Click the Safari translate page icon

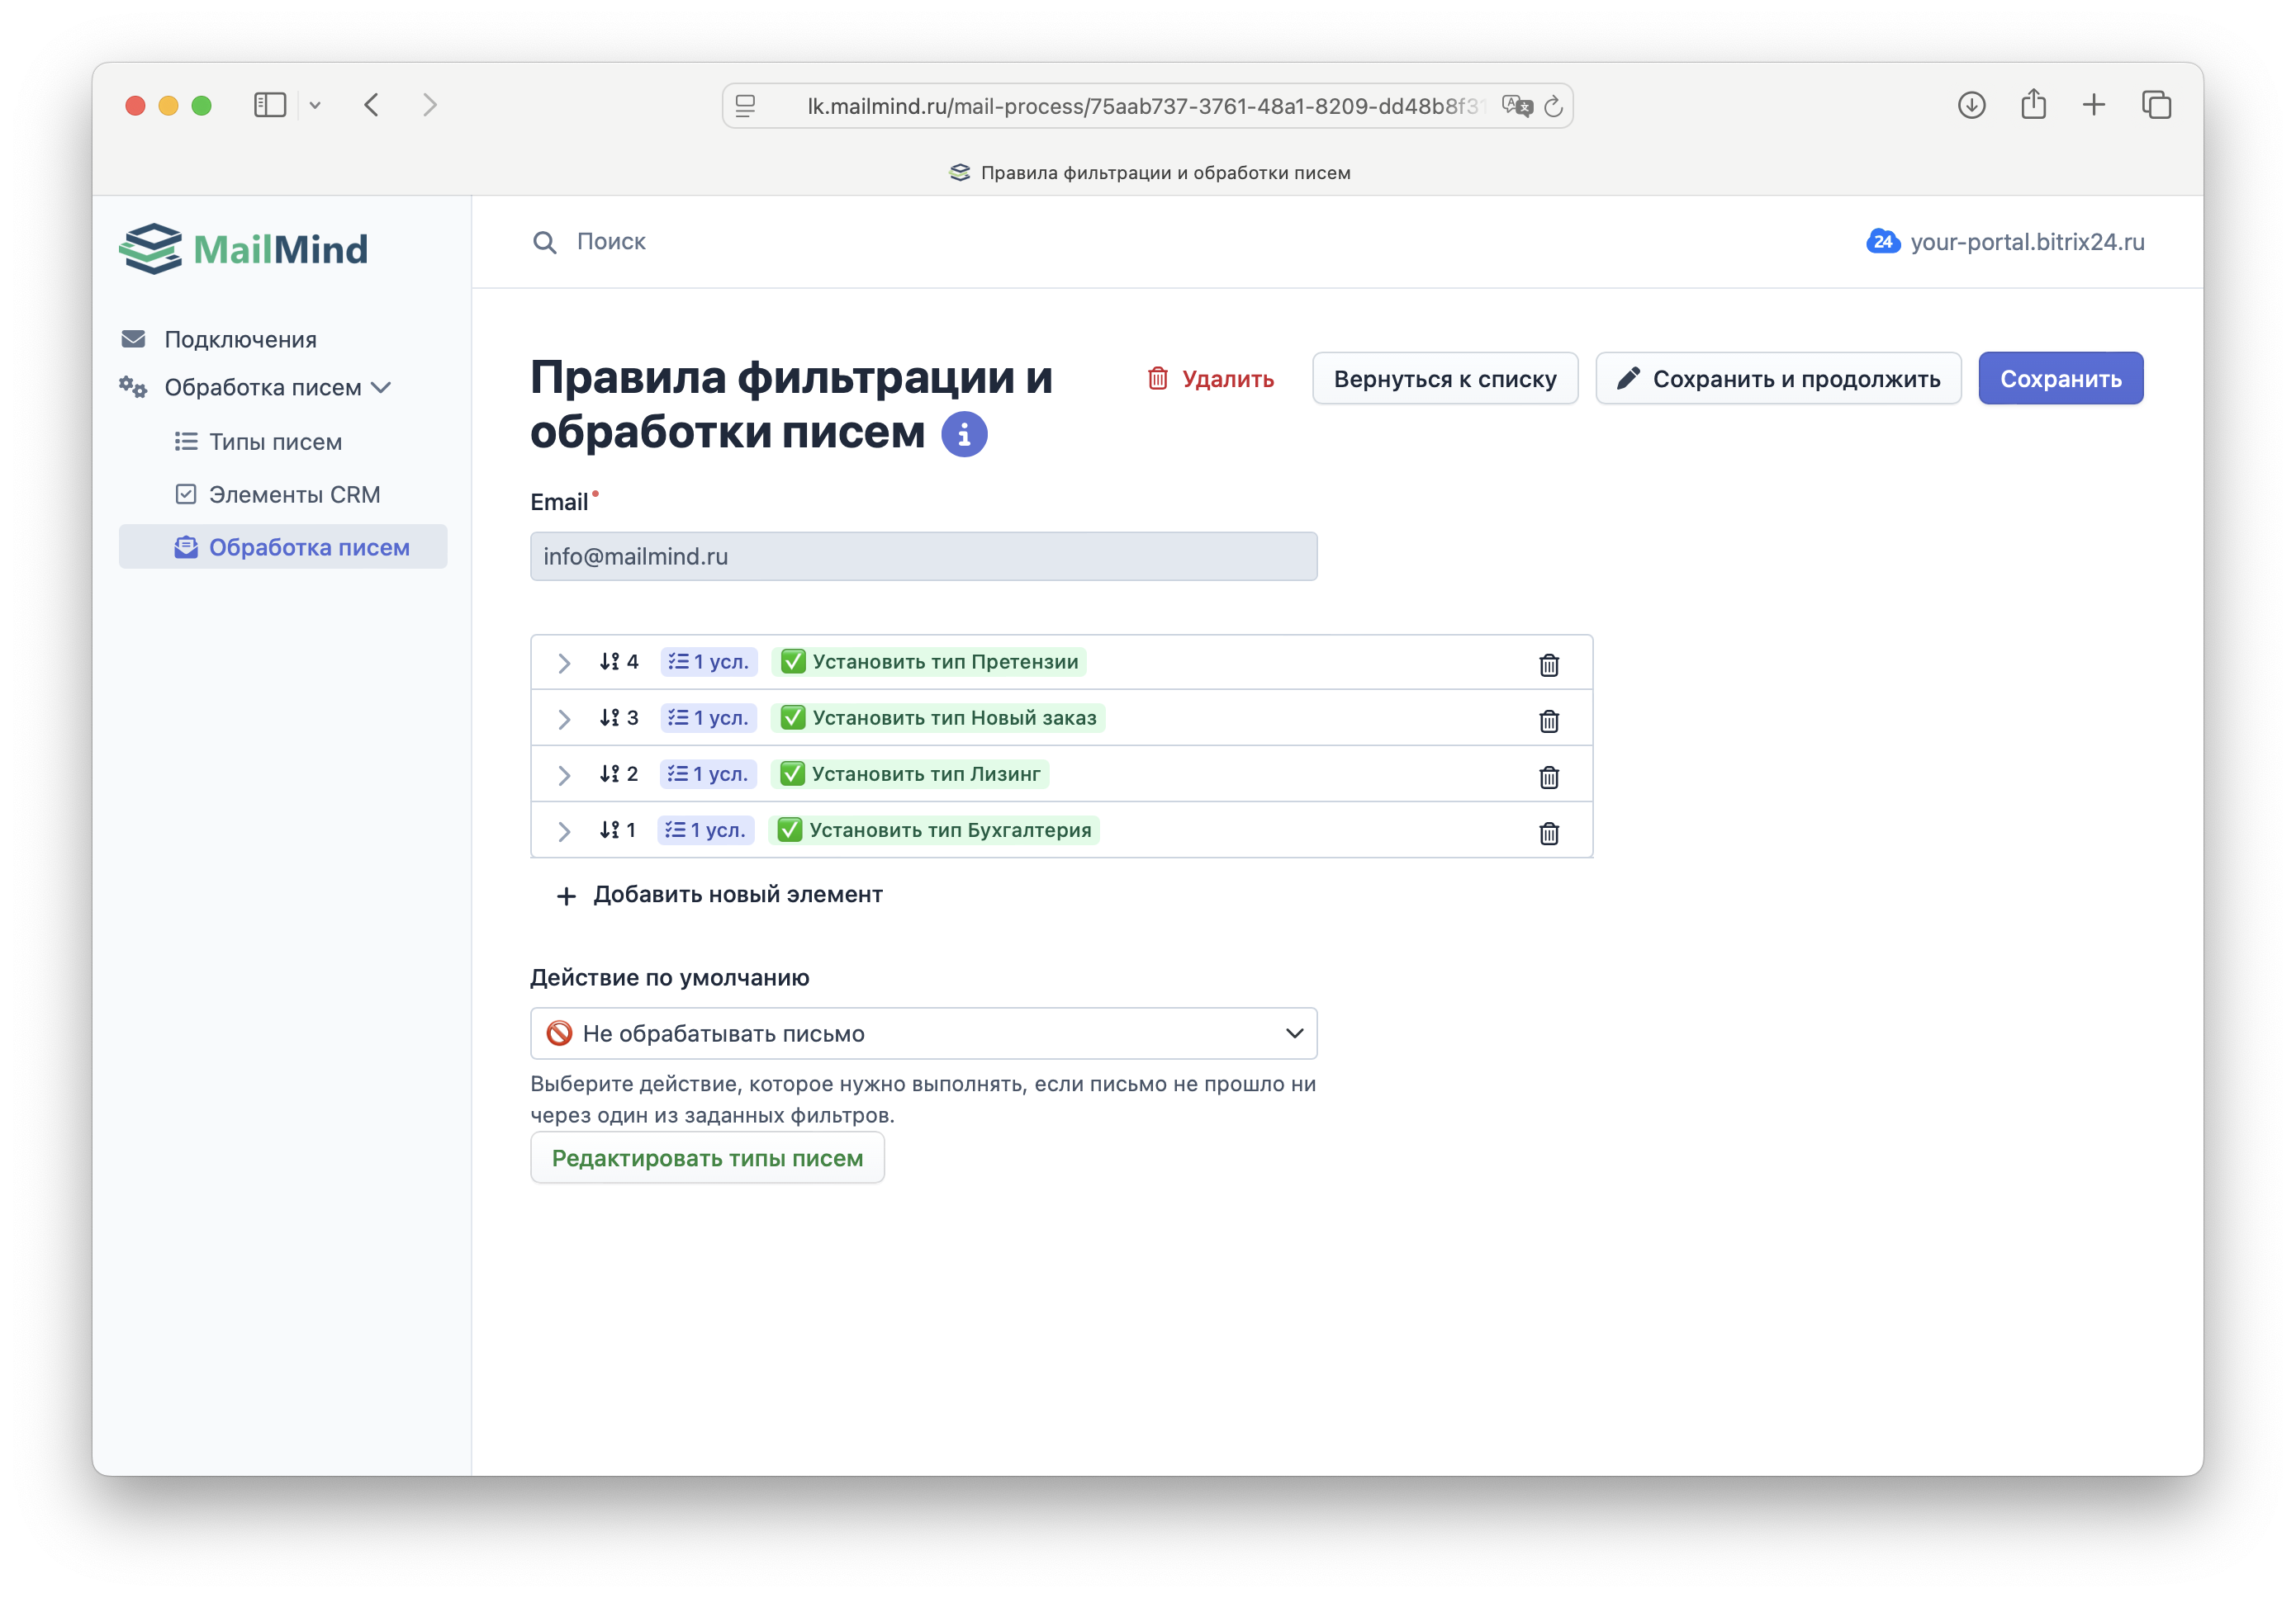1516,106
